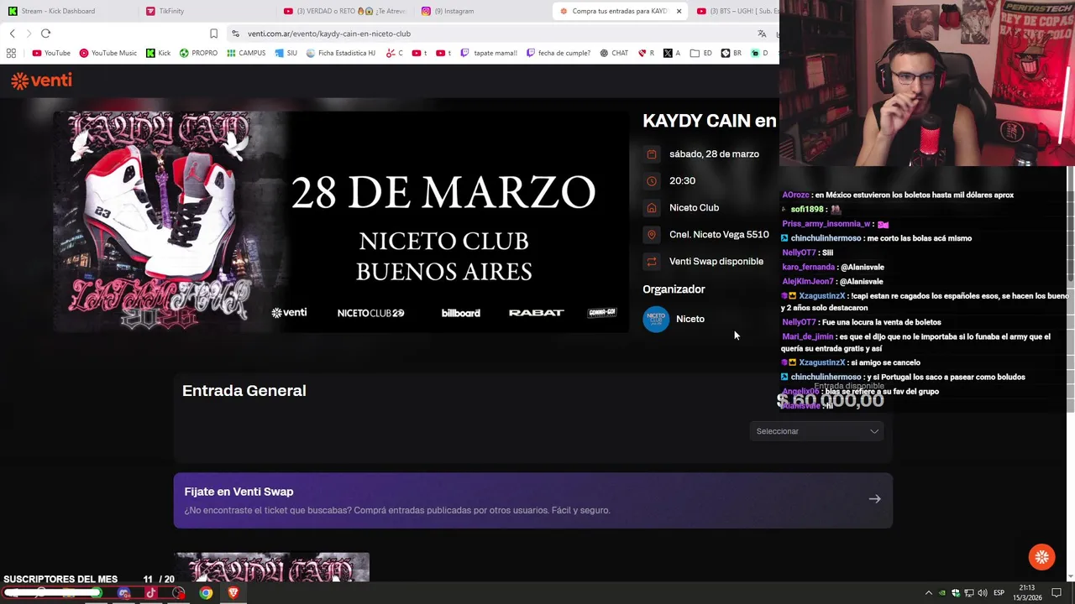Screen dimensions: 1075x604
Task: Open volume control in system tray
Action: point(982,593)
